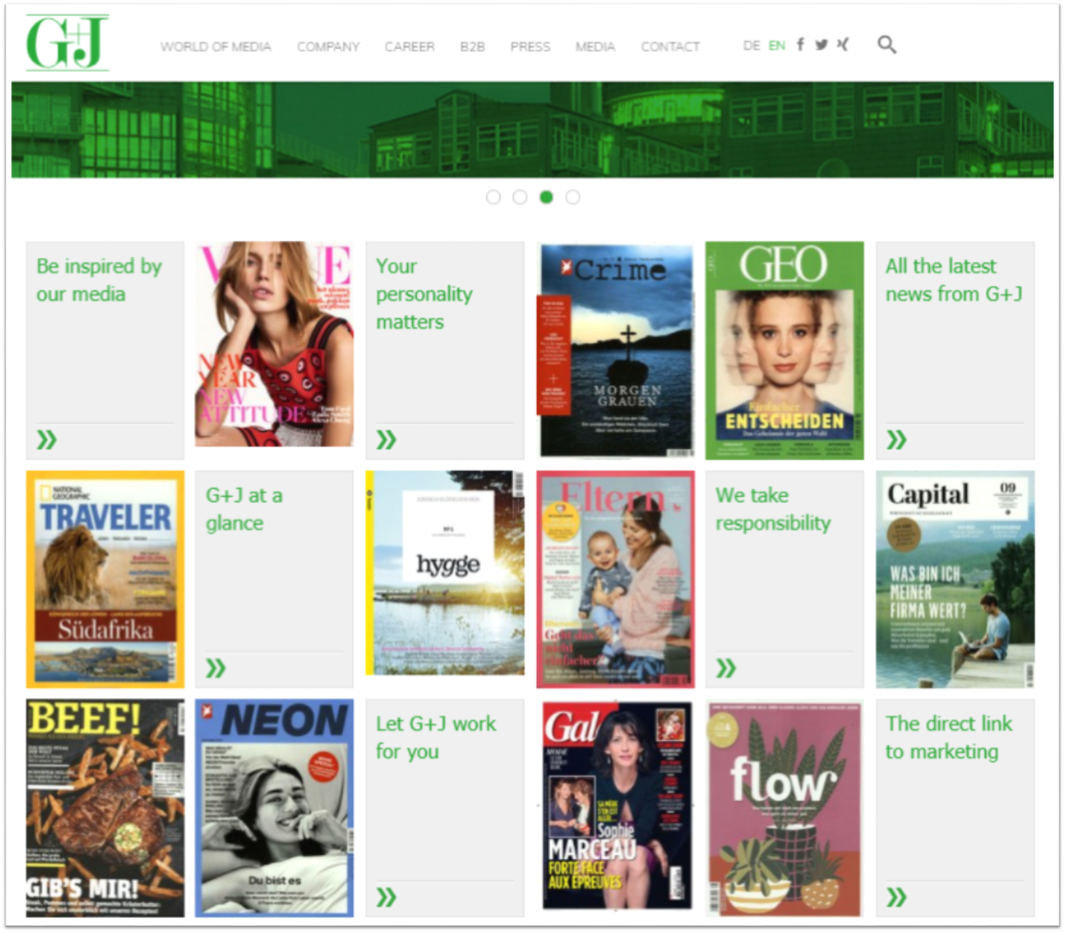Open the Career menu item
Image resolution: width=1065 pixels, height=933 pixels.
coord(409,47)
